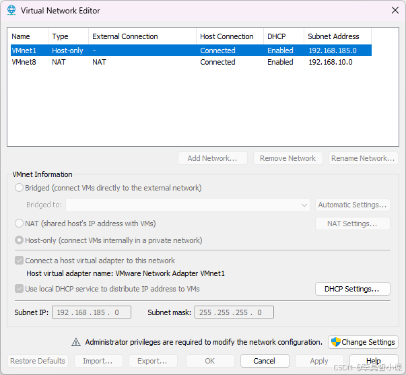Image resolution: width=406 pixels, height=375 pixels.
Task: Click the External Connection column header
Action: [143, 36]
